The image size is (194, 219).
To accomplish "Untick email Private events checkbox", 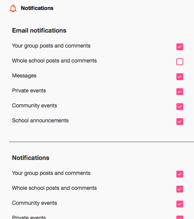I will [x=180, y=92].
